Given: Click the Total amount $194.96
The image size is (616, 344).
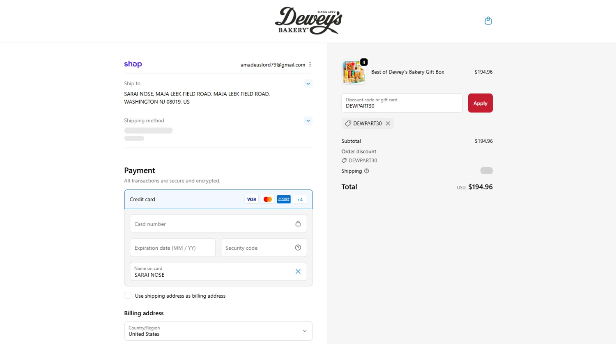Looking at the screenshot, I should [480, 187].
